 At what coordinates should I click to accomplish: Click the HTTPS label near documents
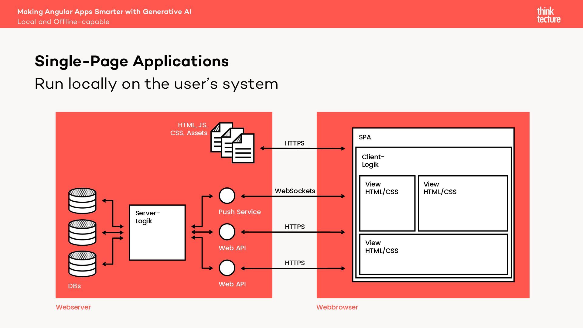295,143
